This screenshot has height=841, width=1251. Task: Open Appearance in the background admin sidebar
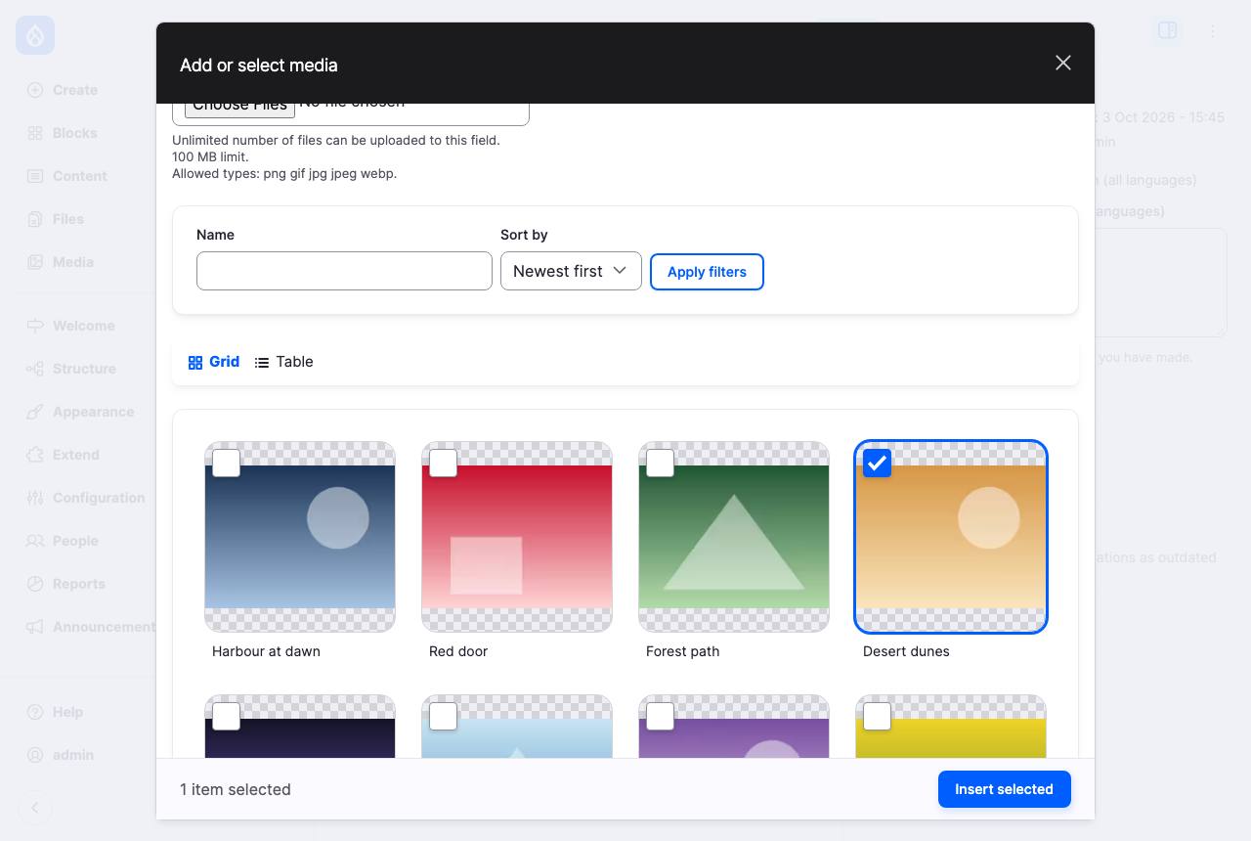[x=80, y=412]
